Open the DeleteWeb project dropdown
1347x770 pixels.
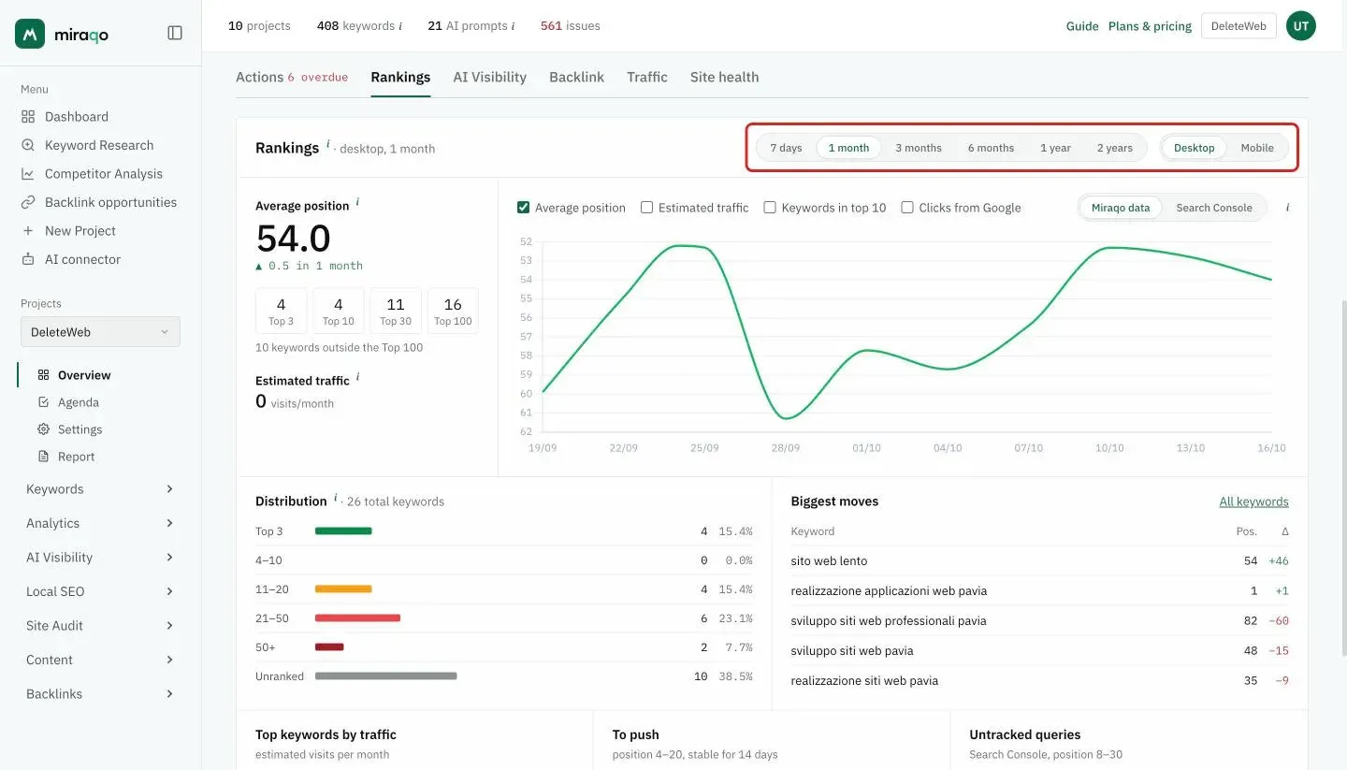[100, 332]
